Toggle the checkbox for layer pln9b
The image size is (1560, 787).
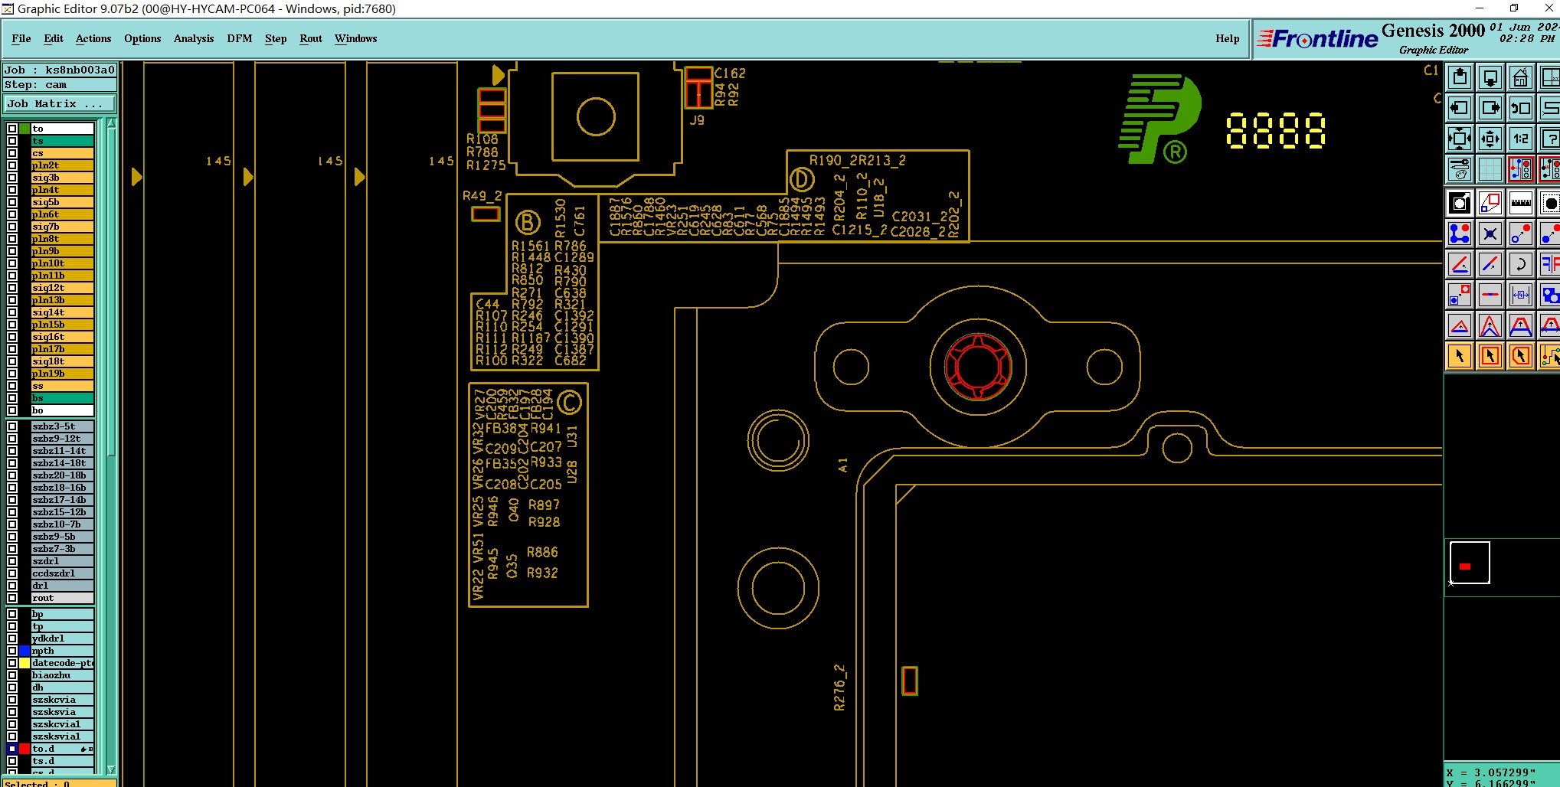point(12,251)
